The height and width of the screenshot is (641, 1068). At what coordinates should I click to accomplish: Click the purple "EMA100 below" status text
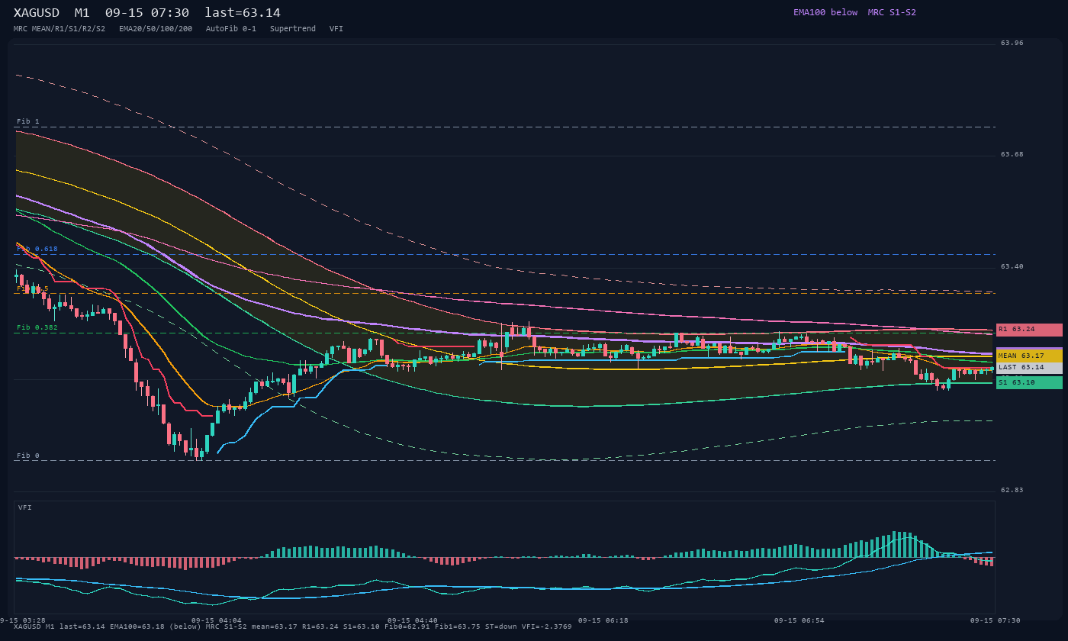825,12
